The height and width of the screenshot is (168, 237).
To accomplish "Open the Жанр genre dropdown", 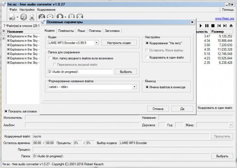I will pos(231,125).
